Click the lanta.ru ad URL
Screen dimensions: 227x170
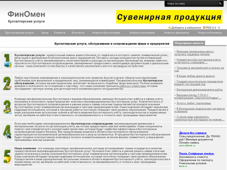click(183, 166)
